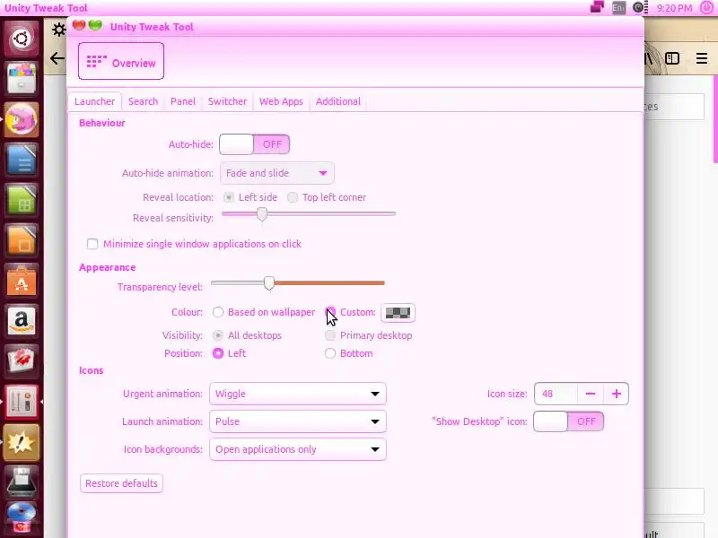Open the starburst exclamation launcher icon
Viewport: 718px width, 538px height.
click(21, 442)
